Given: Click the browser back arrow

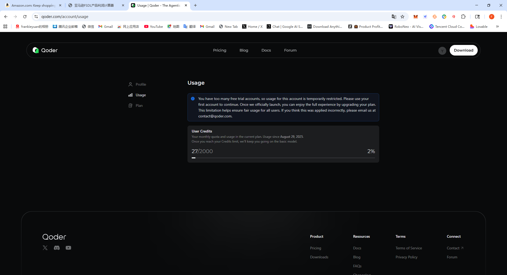Looking at the screenshot, I should [x=6, y=17].
